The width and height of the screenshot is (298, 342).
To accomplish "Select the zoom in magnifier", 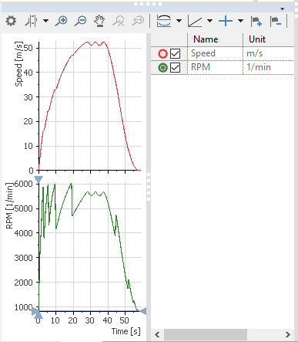I will pyautogui.click(x=61, y=21).
